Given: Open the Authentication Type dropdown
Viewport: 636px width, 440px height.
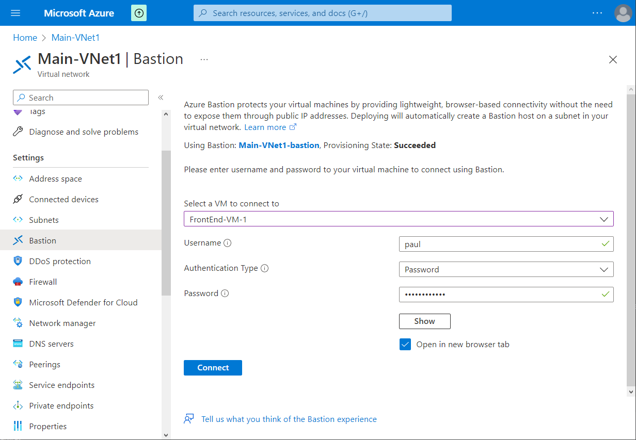Looking at the screenshot, I should [506, 269].
